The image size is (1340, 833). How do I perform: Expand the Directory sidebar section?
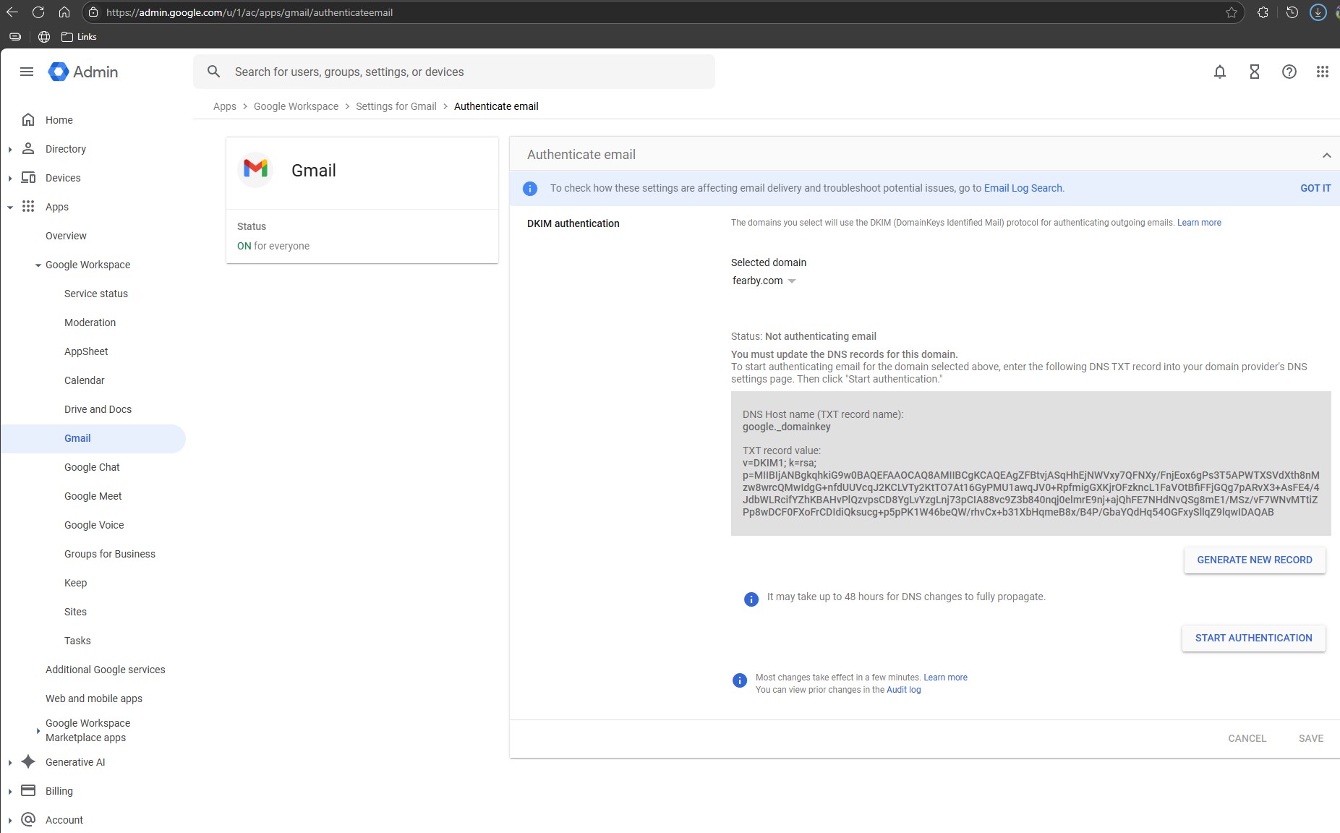pyautogui.click(x=10, y=149)
